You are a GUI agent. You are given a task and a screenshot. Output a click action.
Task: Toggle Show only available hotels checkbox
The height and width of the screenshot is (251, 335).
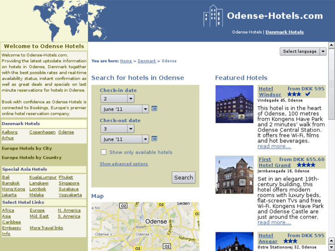pyautogui.click(x=104, y=152)
